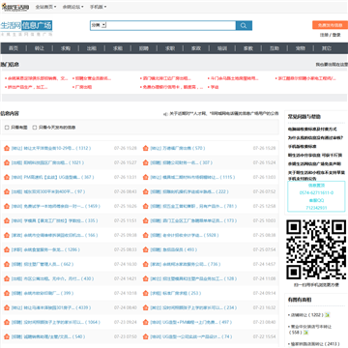Image resolution: width=348 pixels, height=348 pixels.
Task: Open the 招聘 navigation tab
Action: [144, 48]
